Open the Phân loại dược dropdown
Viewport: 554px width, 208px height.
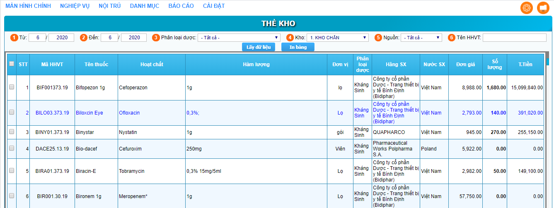239,38
